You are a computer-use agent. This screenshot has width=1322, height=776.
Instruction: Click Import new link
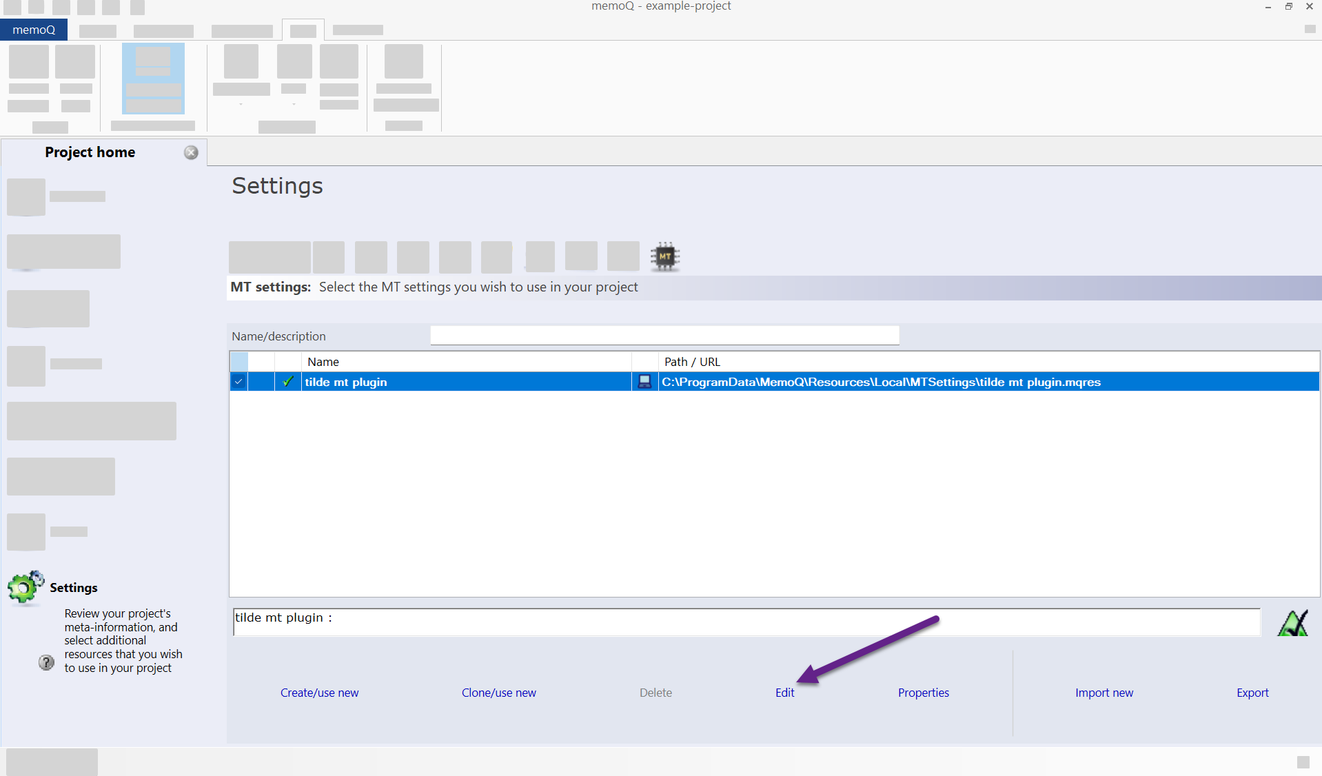point(1104,693)
